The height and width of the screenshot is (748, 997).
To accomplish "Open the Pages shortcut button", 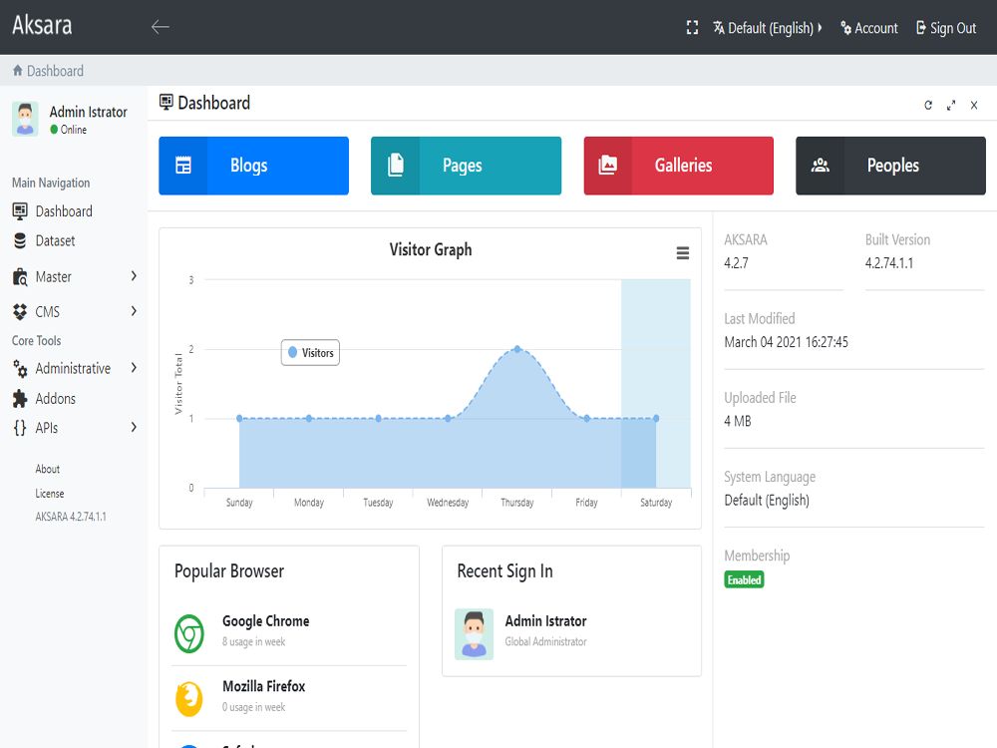I will pos(466,166).
